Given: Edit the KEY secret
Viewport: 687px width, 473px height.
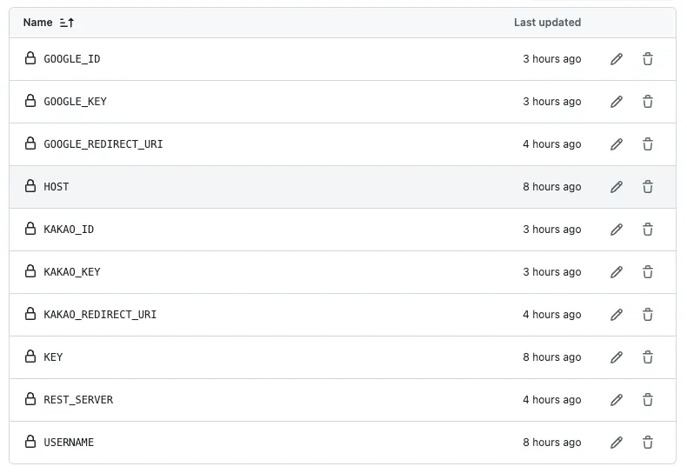Looking at the screenshot, I should coord(617,357).
